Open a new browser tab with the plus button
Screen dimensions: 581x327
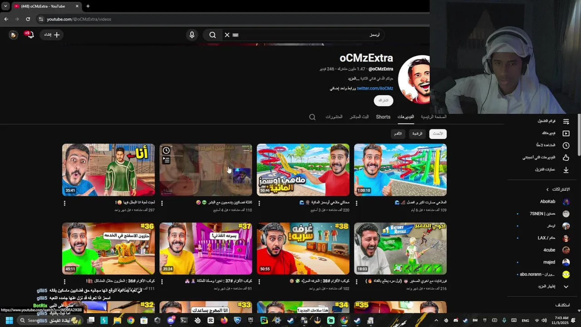tap(88, 6)
